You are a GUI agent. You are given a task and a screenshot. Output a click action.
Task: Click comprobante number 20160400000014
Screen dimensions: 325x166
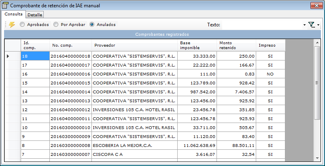(70, 92)
